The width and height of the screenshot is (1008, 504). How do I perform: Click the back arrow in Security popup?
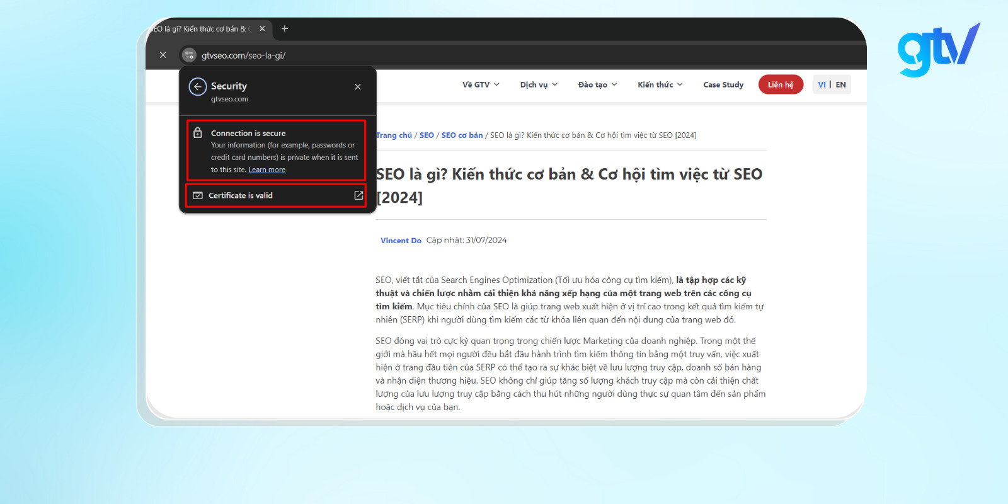click(198, 87)
